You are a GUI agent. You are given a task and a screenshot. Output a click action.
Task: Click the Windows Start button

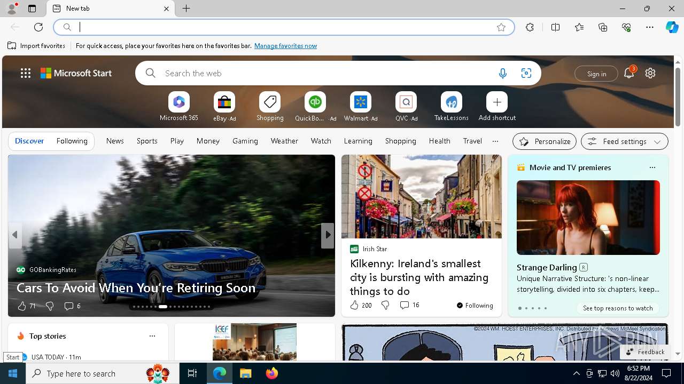pos(13,373)
